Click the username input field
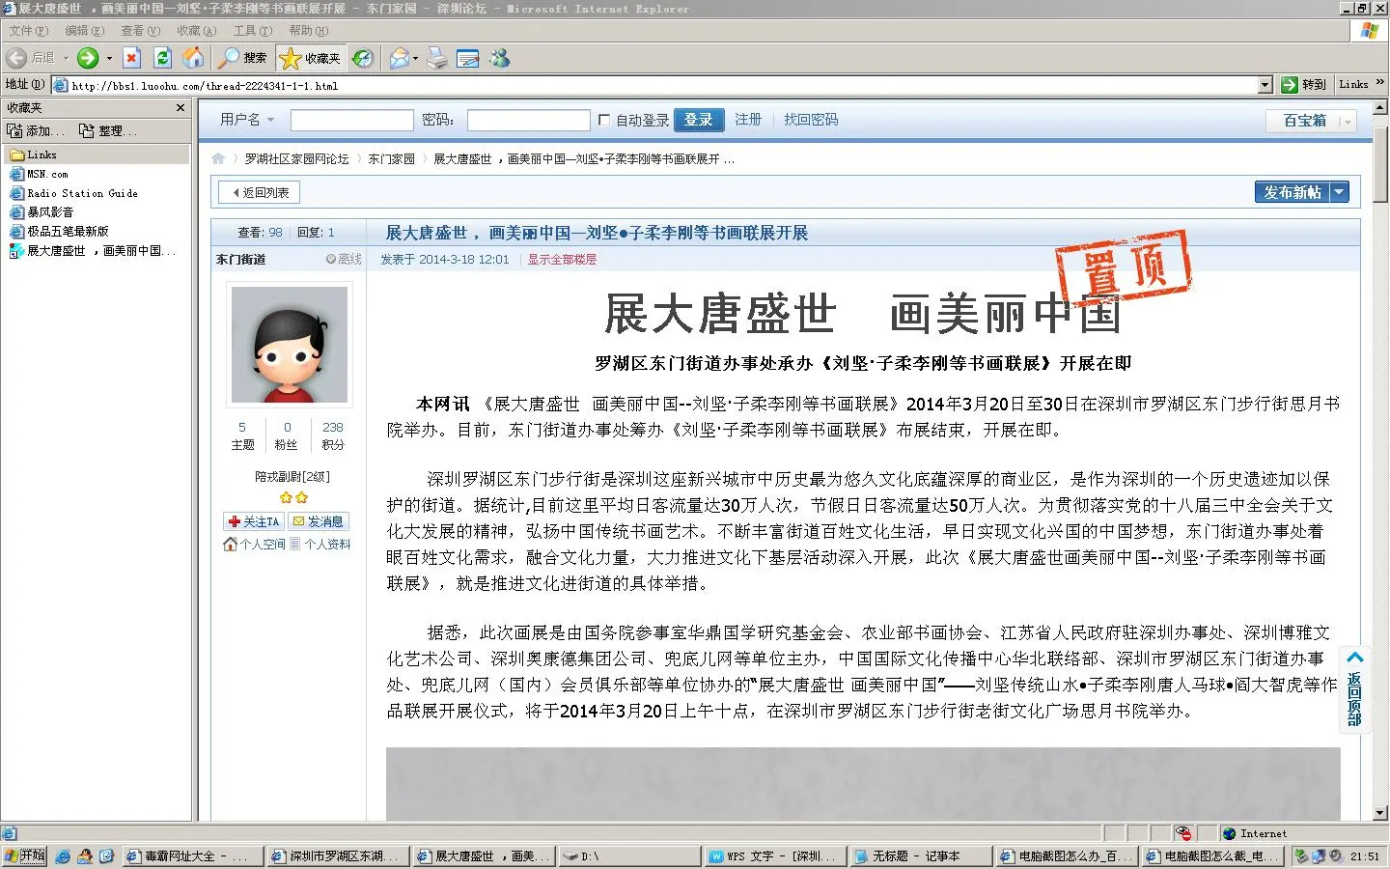This screenshot has height=869, width=1390. 352,120
